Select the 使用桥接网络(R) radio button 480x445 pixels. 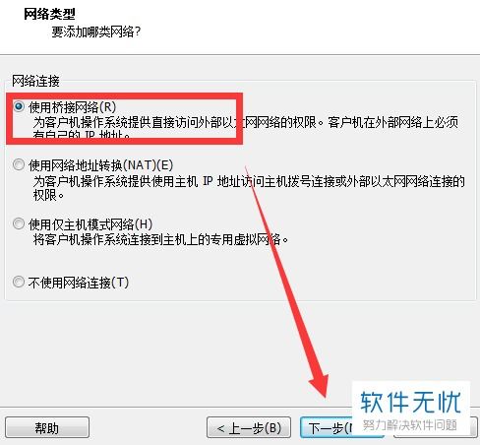pos(19,106)
